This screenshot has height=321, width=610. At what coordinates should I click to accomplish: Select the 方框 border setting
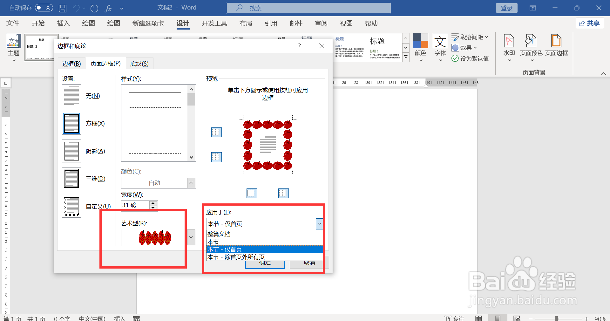[x=71, y=123]
